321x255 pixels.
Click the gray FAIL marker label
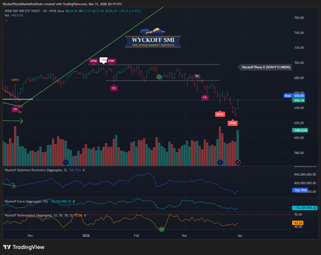197,76
